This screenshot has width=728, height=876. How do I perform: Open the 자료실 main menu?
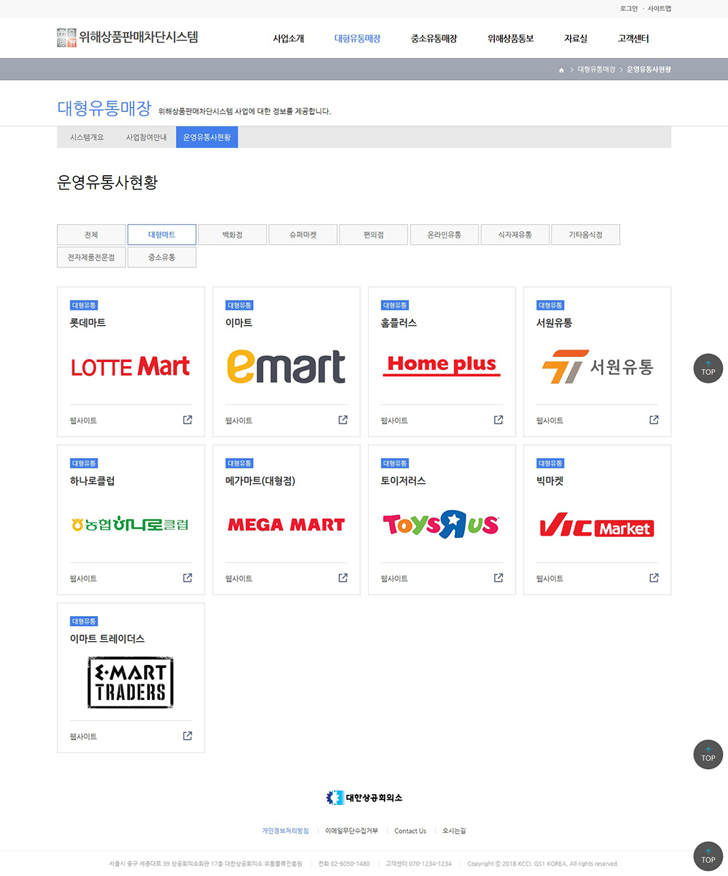pyautogui.click(x=576, y=39)
